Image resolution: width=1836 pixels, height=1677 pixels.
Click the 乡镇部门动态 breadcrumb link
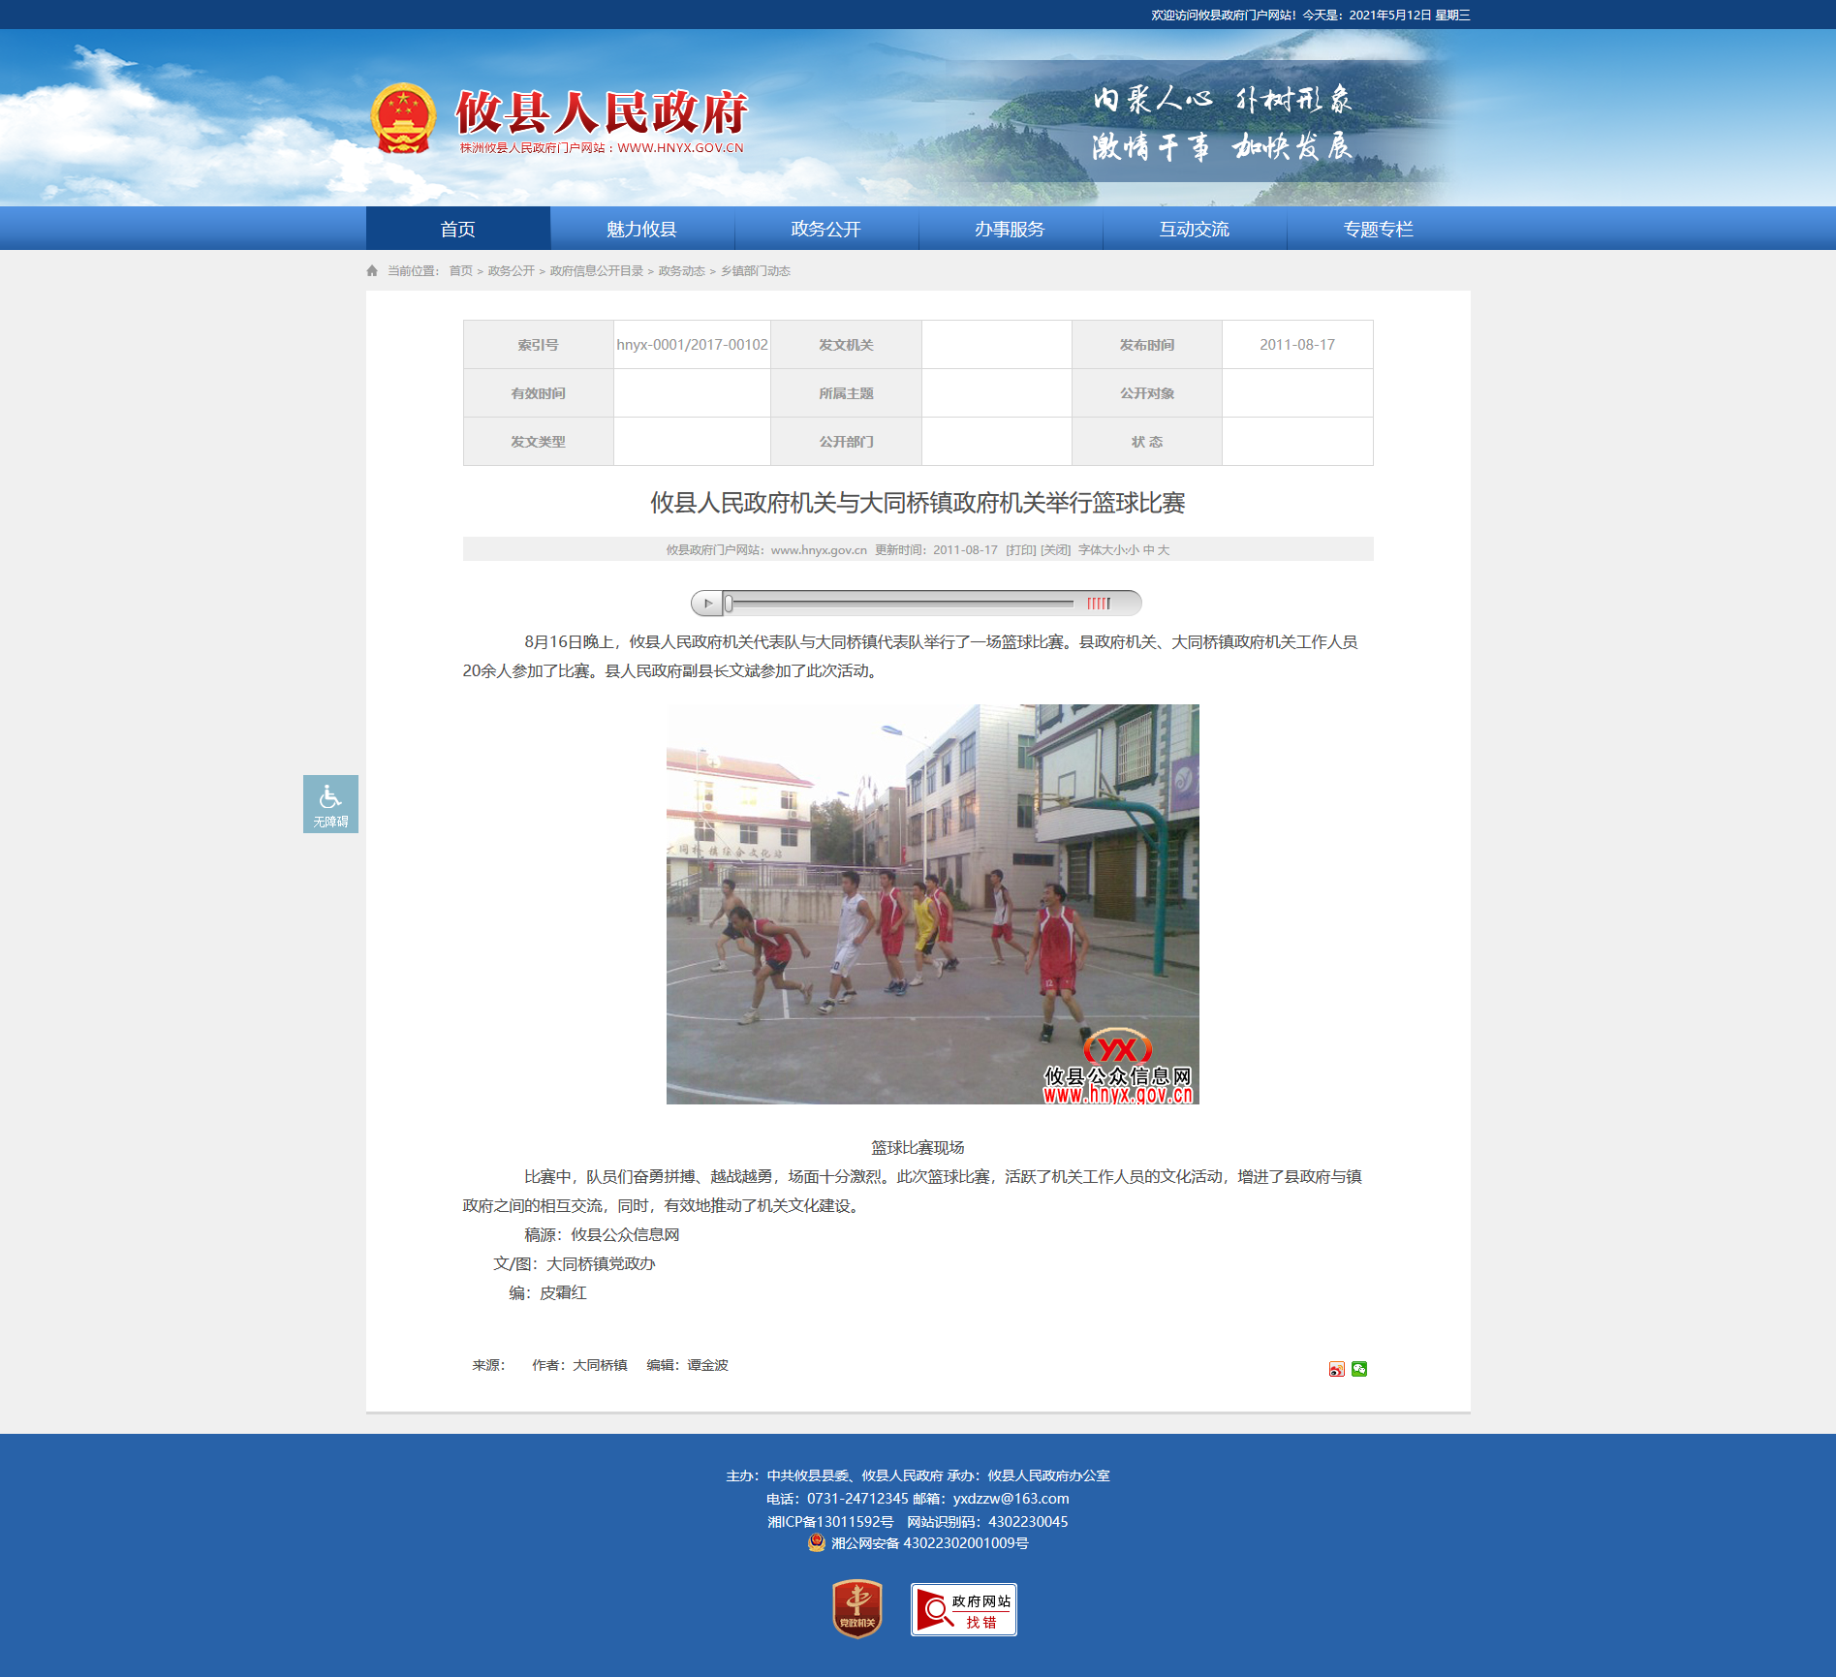(756, 271)
